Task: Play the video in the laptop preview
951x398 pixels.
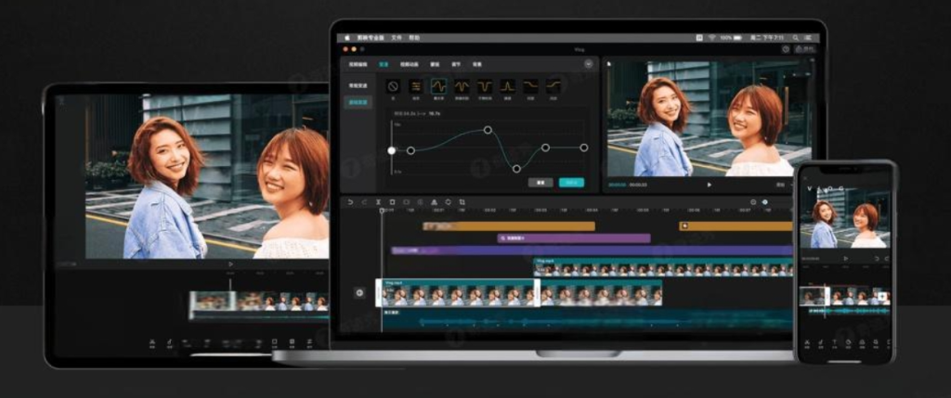Action: coord(710,185)
